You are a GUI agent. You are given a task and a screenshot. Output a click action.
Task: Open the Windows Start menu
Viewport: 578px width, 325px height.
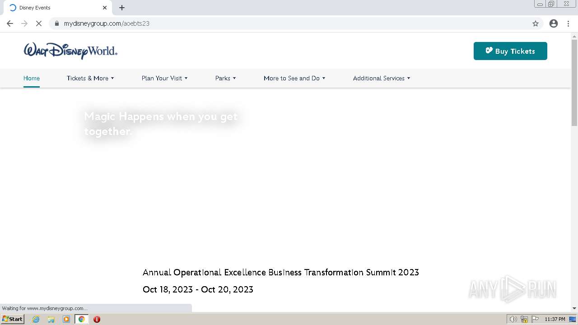pyautogui.click(x=12, y=319)
